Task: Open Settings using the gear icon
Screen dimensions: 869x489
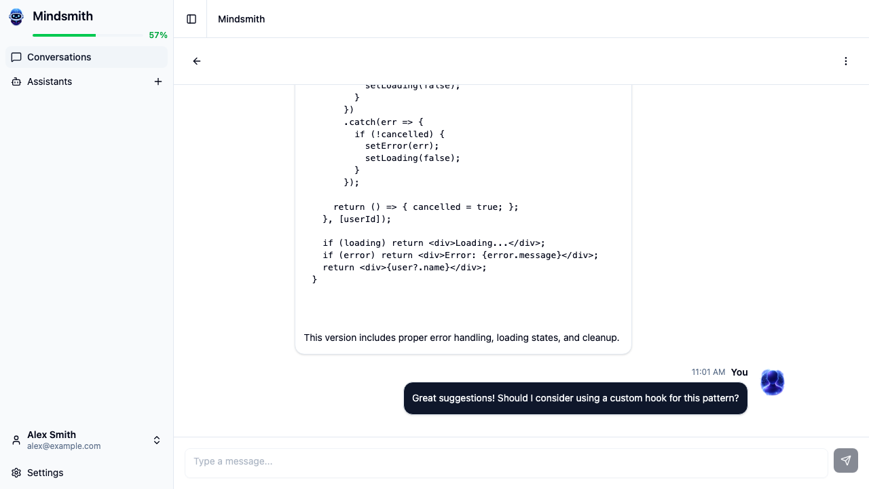Action: (x=16, y=473)
